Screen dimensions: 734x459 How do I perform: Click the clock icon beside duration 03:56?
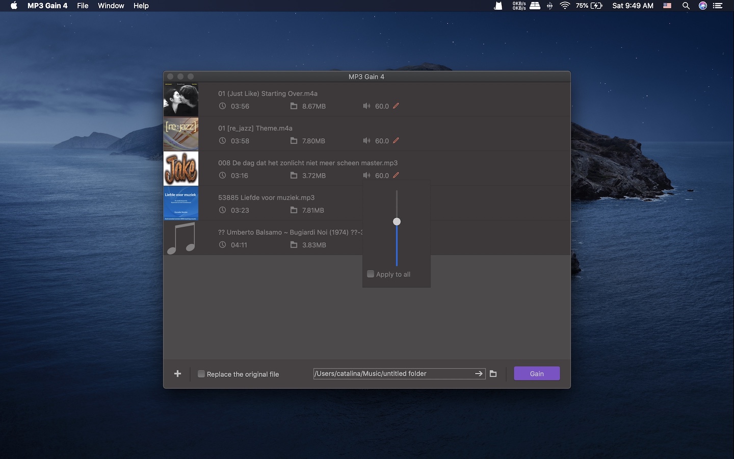pyautogui.click(x=222, y=106)
